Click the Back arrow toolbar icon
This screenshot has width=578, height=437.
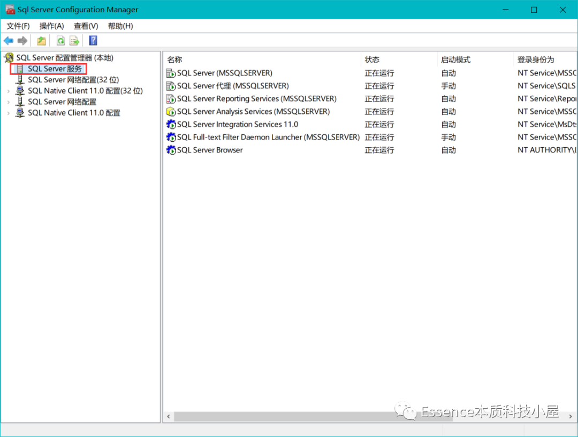point(9,41)
